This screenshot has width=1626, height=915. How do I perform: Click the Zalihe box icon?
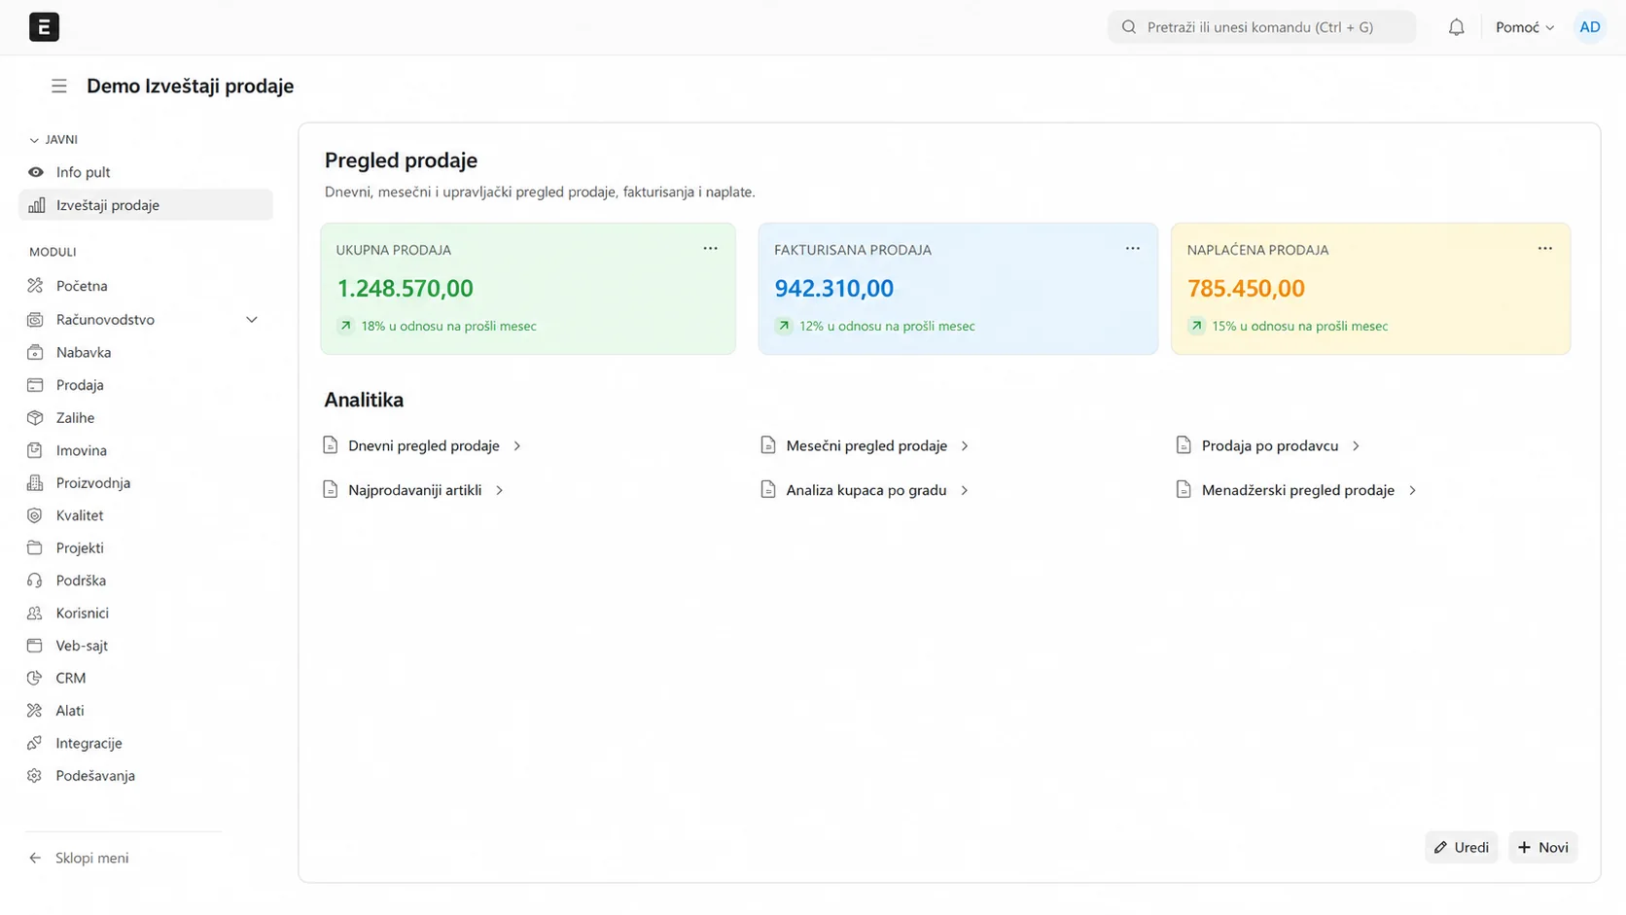tap(35, 417)
